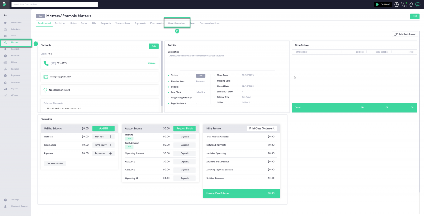This screenshot has height=216, width=424.
Task: Click the Add Bill button
Action: tap(103, 129)
